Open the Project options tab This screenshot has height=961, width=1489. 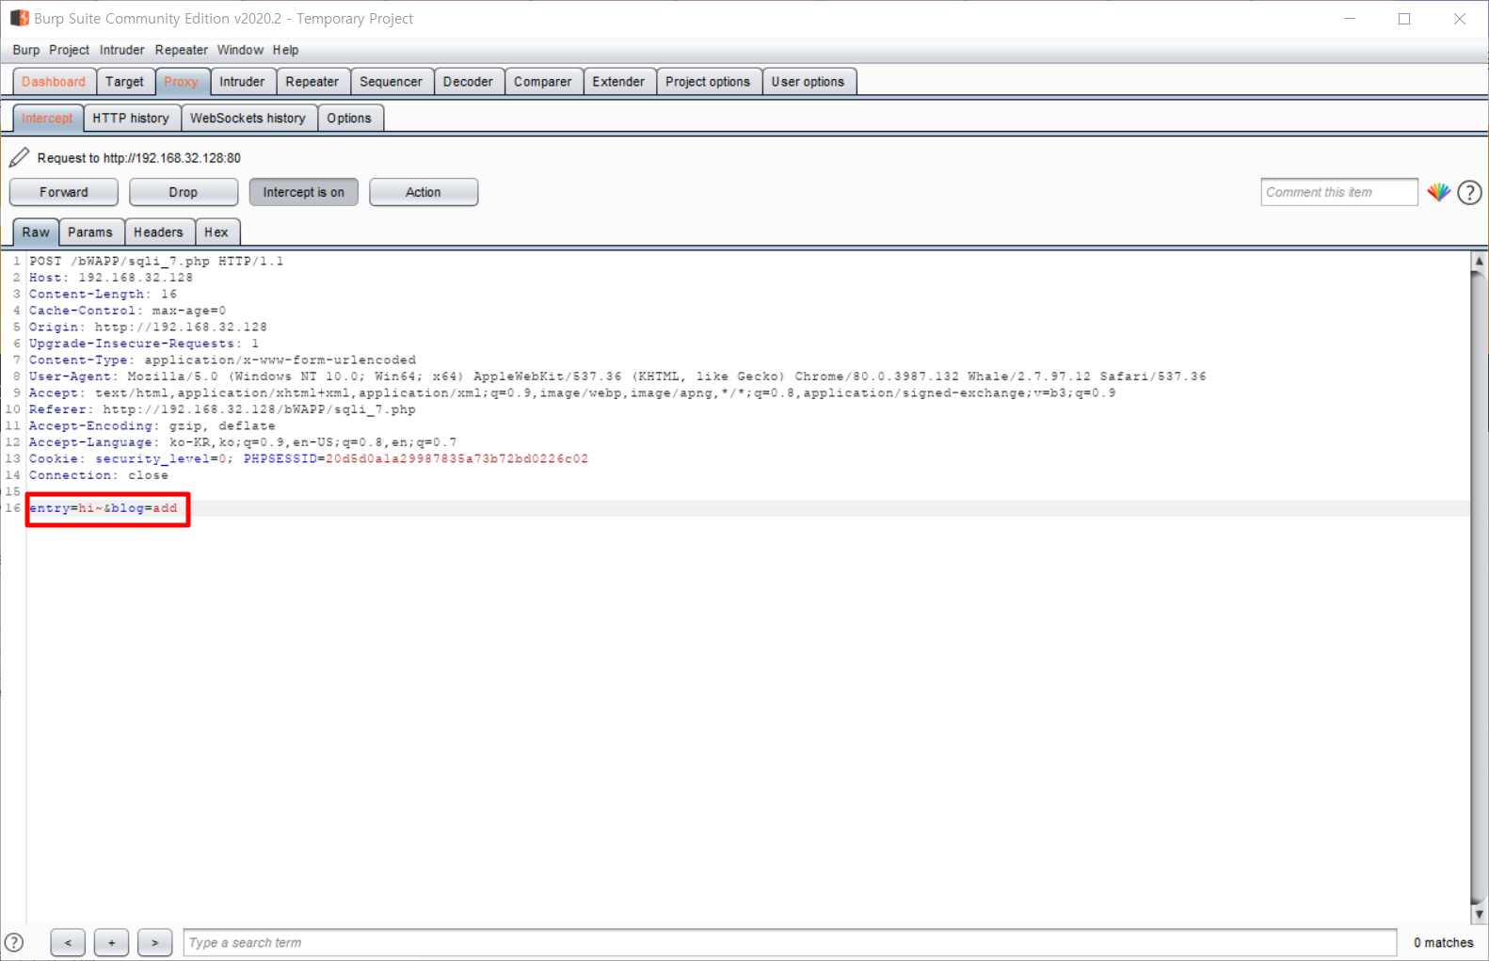coord(708,82)
